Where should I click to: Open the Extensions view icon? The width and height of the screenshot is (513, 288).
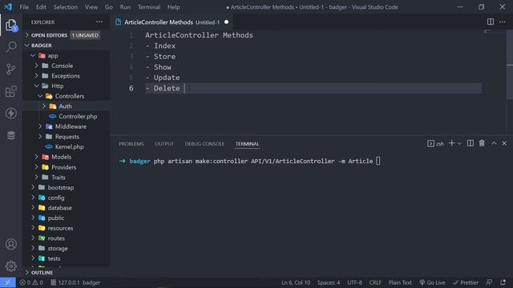(11, 91)
